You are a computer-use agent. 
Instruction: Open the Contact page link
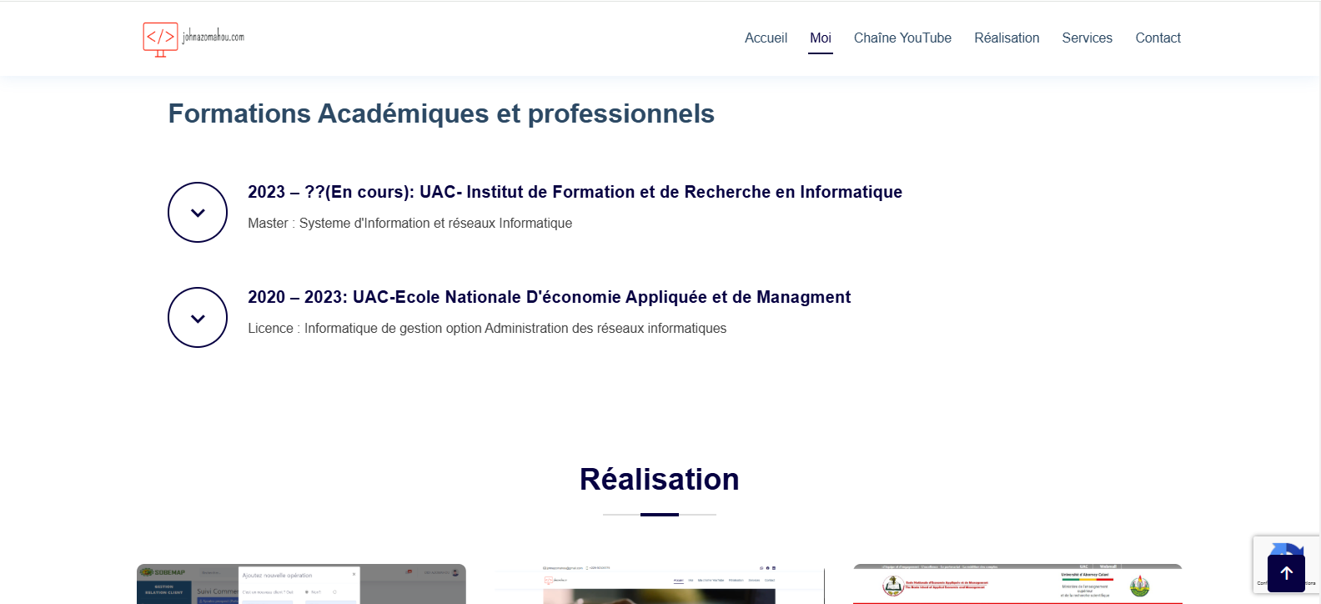(x=1158, y=38)
